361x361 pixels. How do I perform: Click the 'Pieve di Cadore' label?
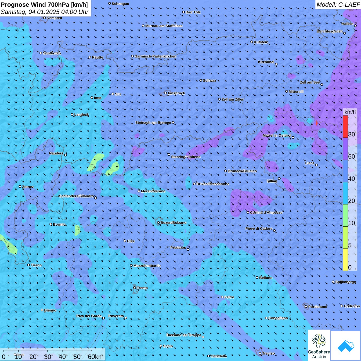point(259,228)
